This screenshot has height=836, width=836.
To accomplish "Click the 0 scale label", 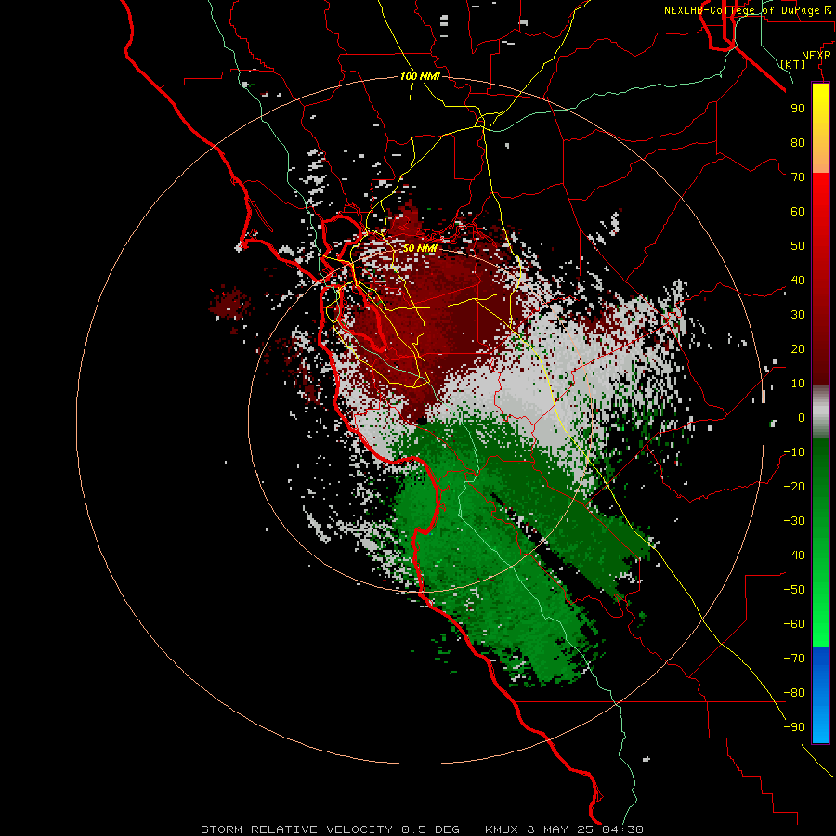I will (802, 418).
